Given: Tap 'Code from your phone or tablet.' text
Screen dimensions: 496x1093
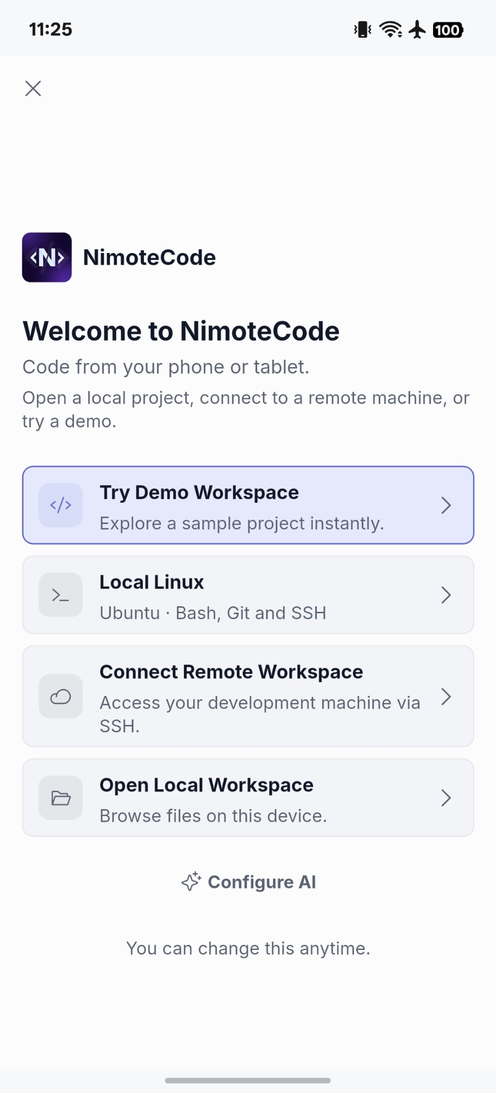Looking at the screenshot, I should point(166,367).
